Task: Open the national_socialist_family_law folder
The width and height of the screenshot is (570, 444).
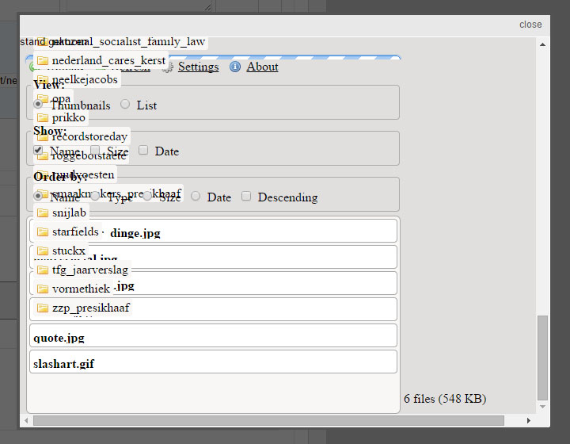Action: [x=120, y=41]
